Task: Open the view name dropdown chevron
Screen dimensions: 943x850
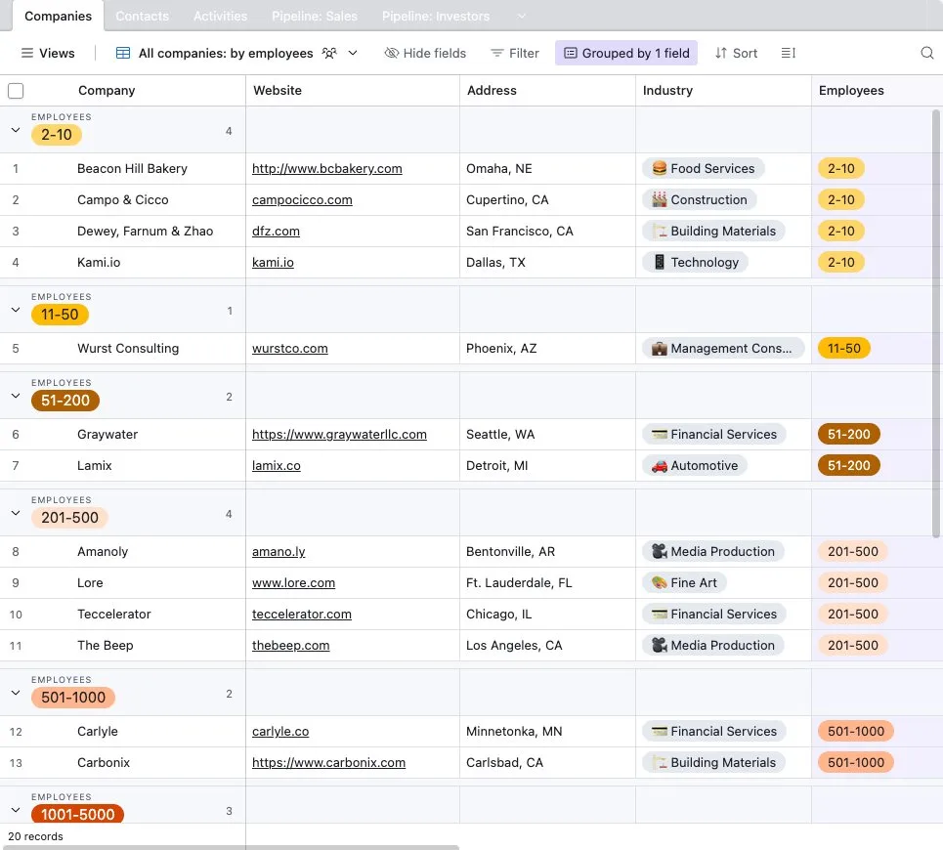Action: coord(353,53)
